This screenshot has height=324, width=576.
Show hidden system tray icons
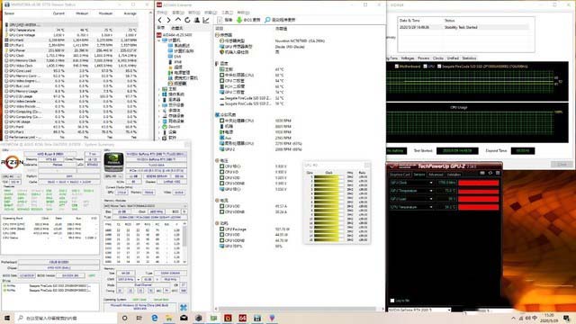[513, 318]
